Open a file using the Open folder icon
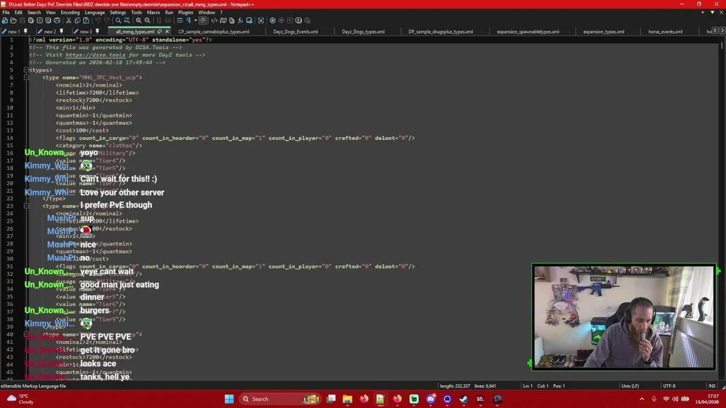Screen dimensions: 726x408 tap(13, 20)
